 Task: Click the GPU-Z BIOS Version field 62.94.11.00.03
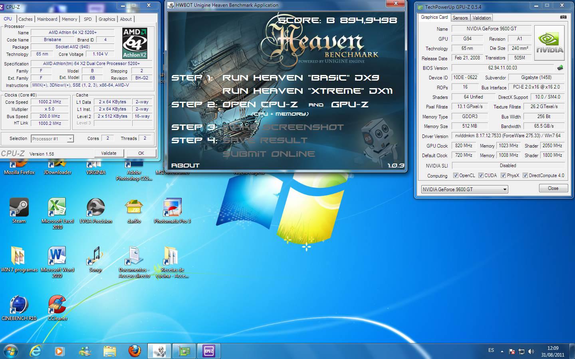[x=502, y=68]
